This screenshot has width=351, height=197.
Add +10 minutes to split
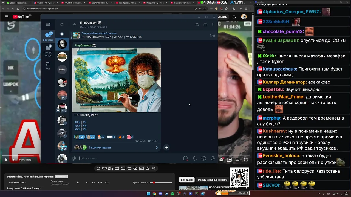(100, 182)
